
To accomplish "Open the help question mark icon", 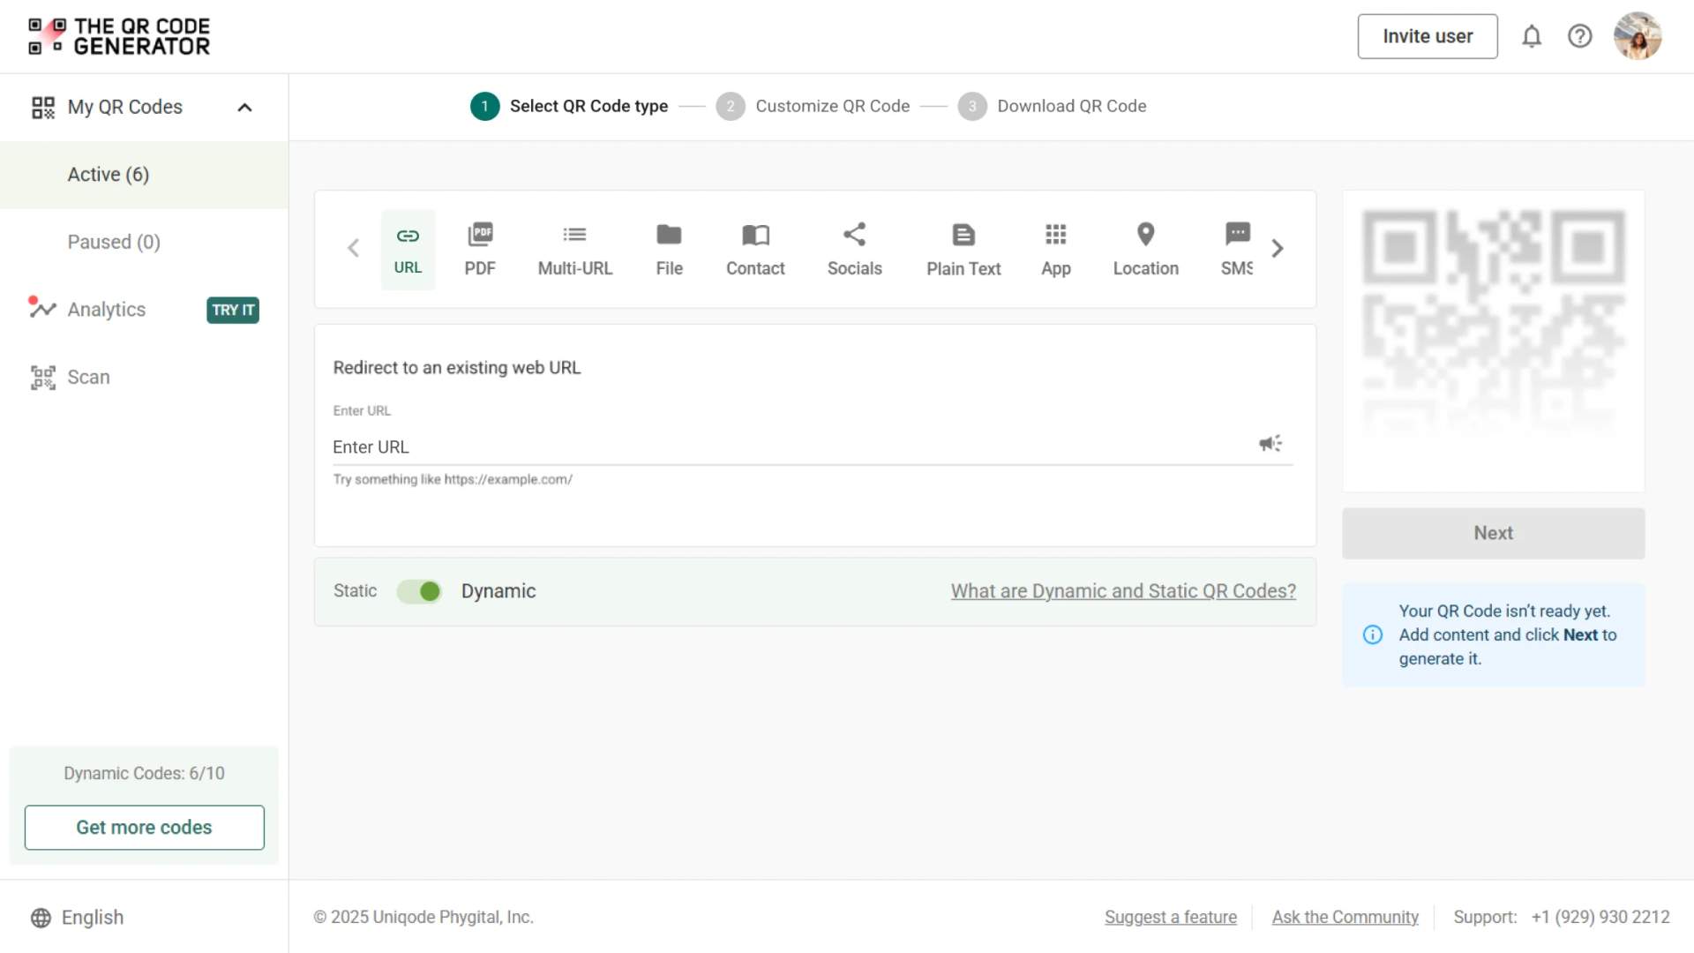I will click(1579, 36).
